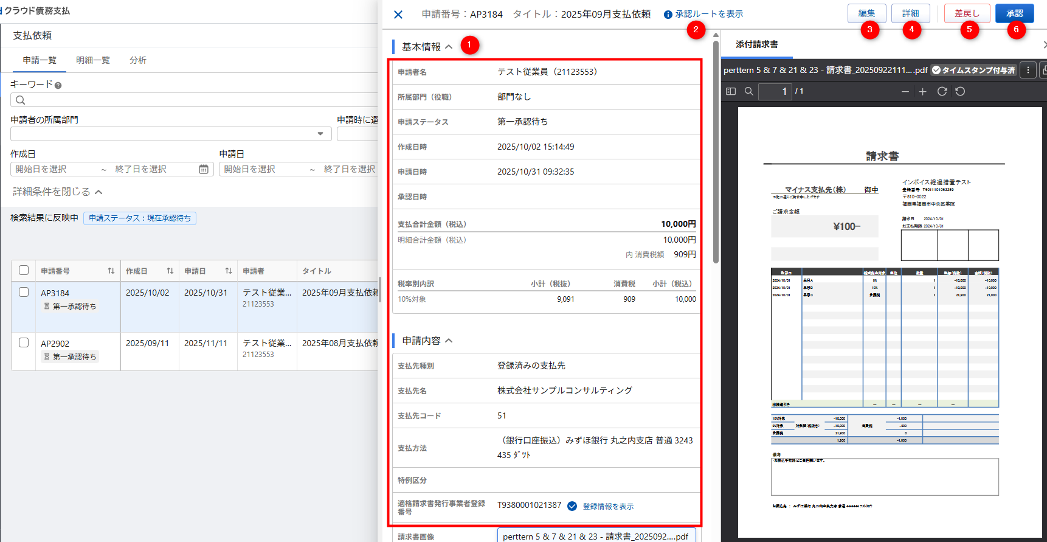Rotate the PDF clockwise
Viewport: 1047px width, 542px height.
tap(942, 91)
